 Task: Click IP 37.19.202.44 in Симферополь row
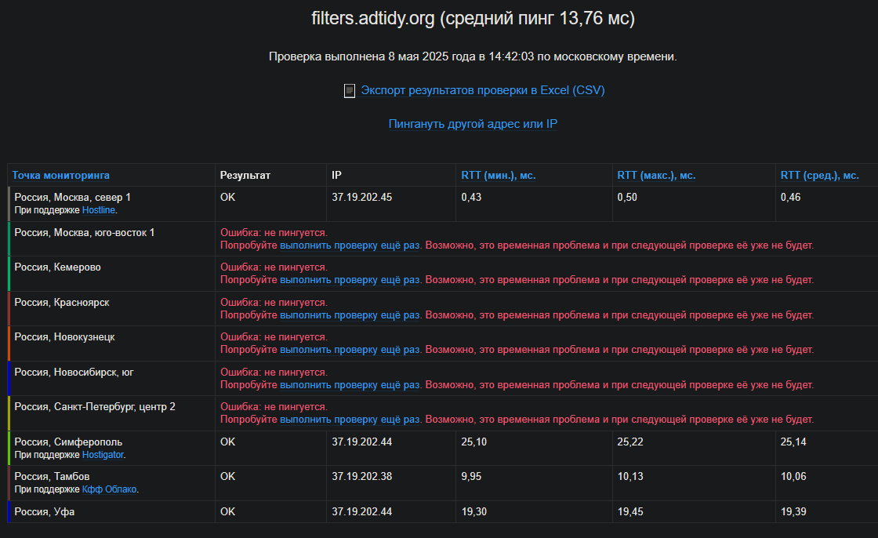pos(361,442)
